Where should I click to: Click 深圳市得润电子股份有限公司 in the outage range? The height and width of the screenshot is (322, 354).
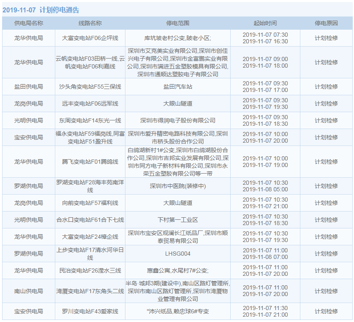(x=177, y=120)
